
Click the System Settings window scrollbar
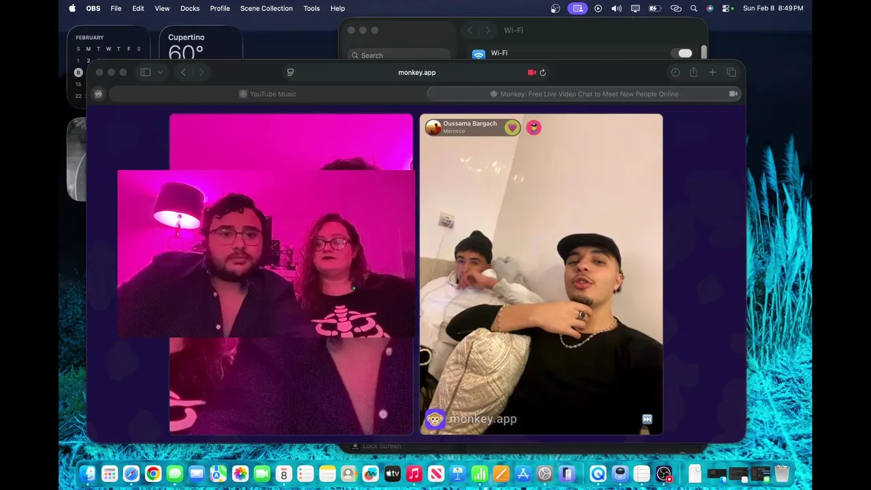pyautogui.click(x=703, y=52)
